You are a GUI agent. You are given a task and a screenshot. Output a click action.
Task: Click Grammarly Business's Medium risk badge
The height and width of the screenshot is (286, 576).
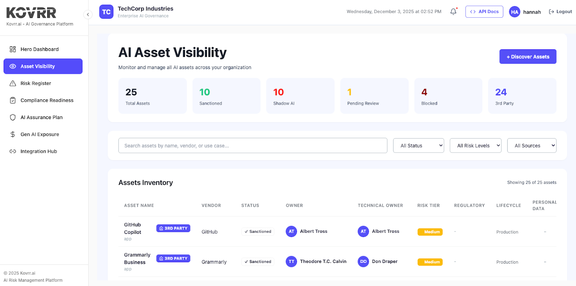click(x=430, y=262)
